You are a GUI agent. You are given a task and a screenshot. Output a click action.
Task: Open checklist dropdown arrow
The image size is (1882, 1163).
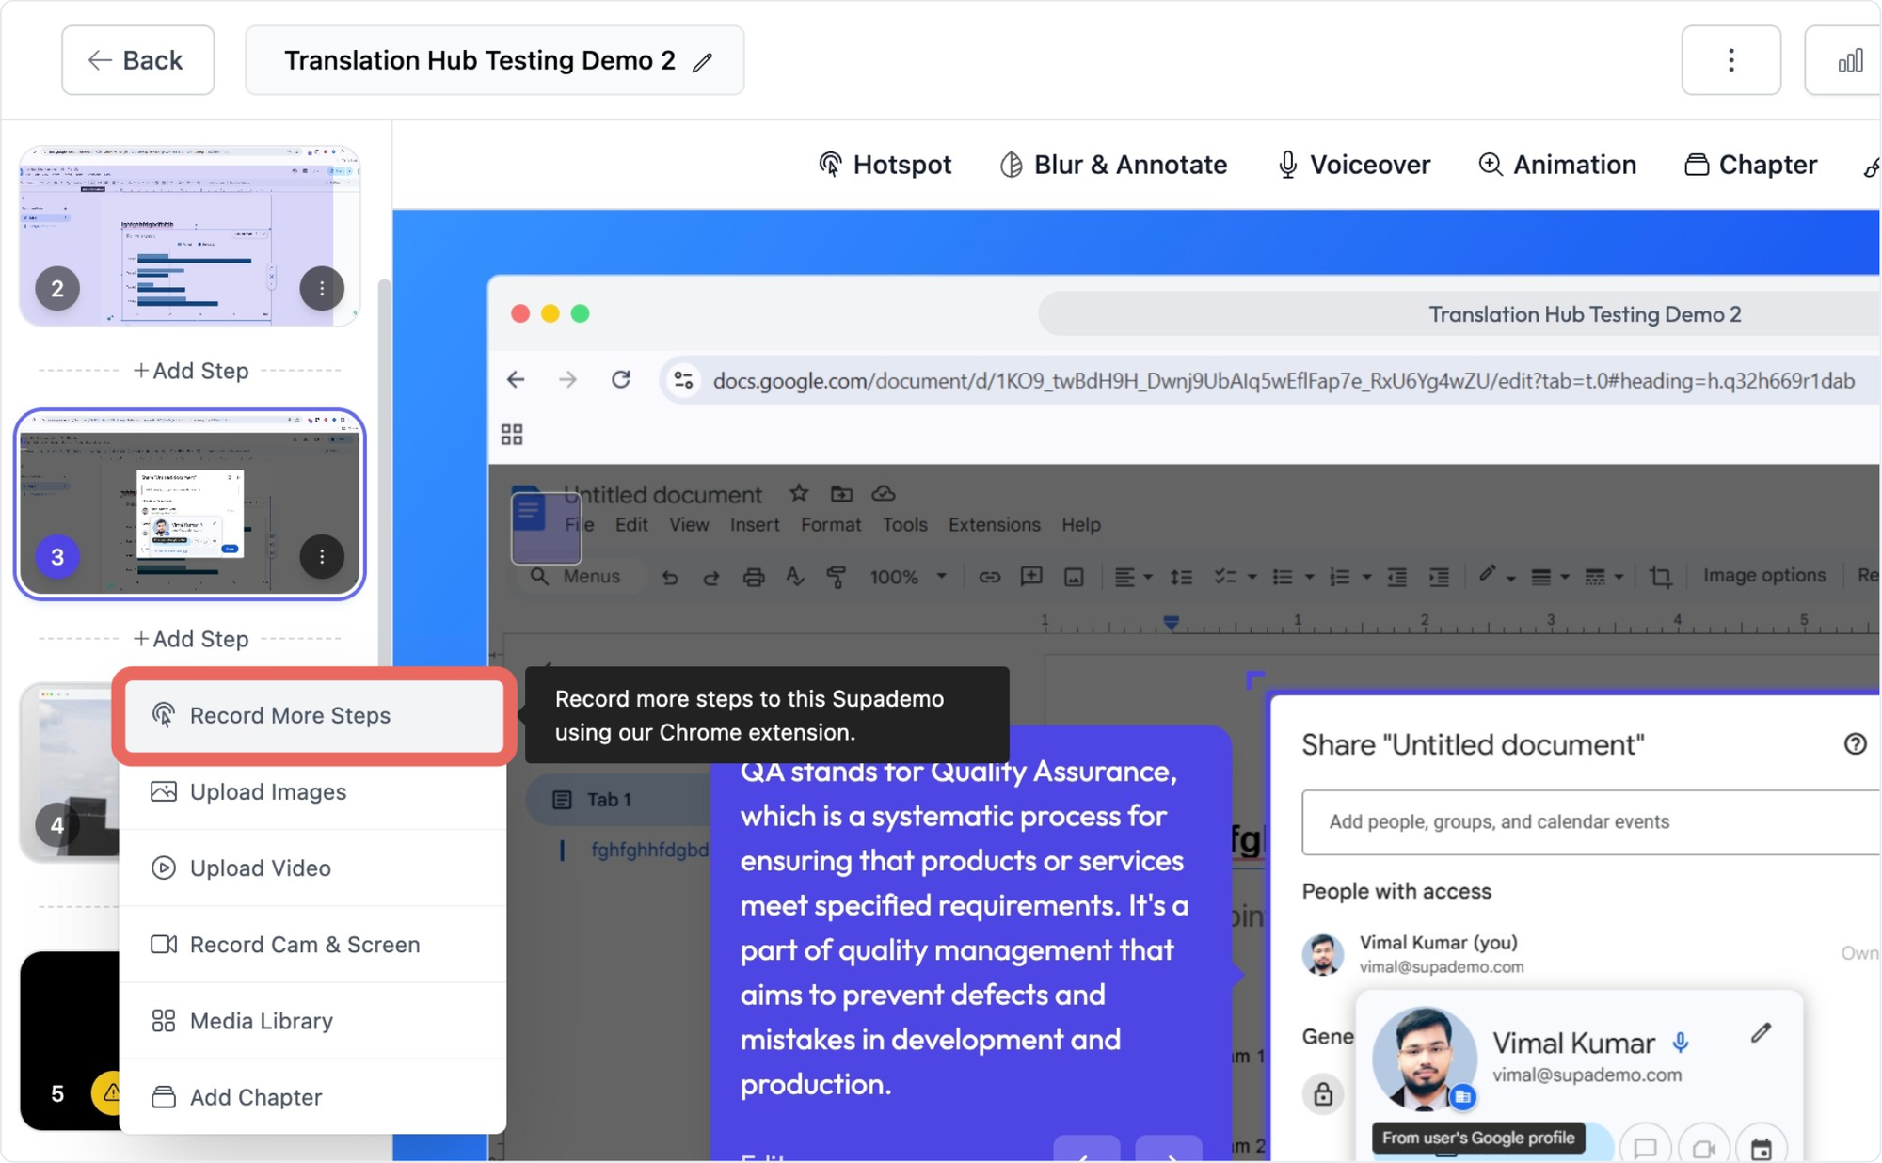pyautogui.click(x=1252, y=577)
